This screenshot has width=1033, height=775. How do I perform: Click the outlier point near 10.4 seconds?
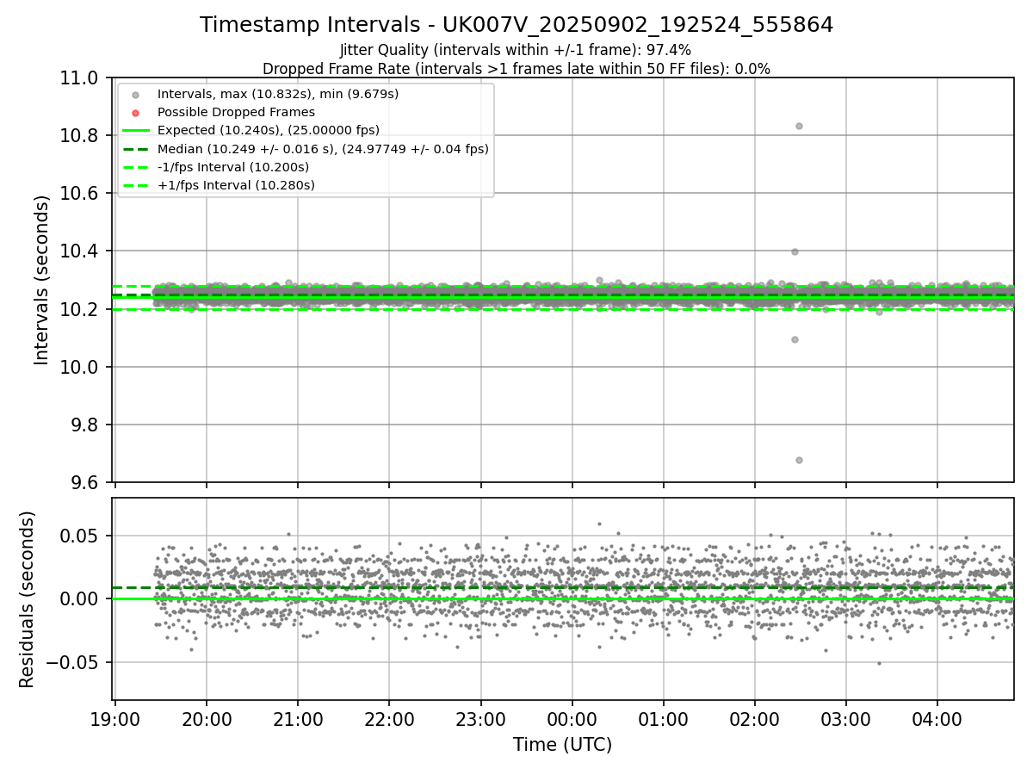(x=795, y=251)
